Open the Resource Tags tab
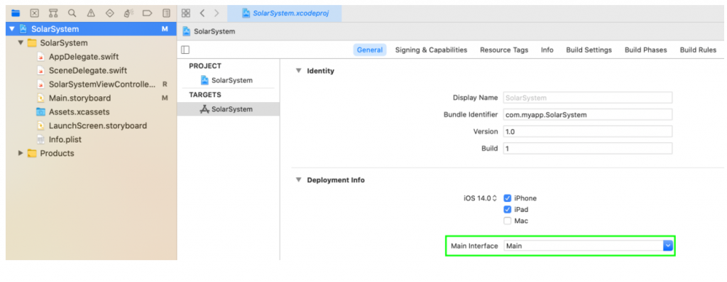727x282 pixels. coord(504,50)
